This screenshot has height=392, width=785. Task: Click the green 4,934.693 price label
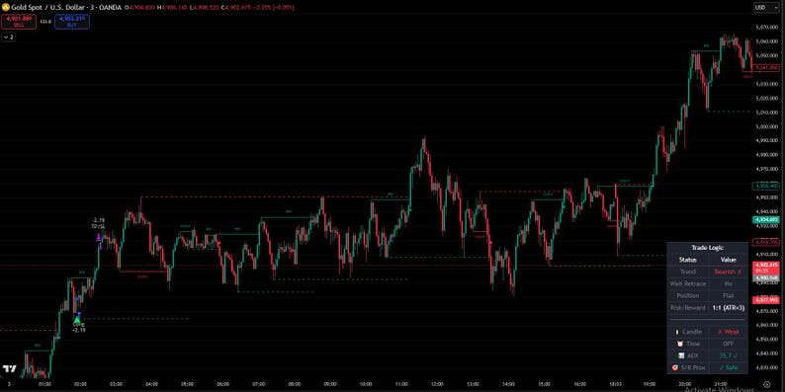coord(765,219)
